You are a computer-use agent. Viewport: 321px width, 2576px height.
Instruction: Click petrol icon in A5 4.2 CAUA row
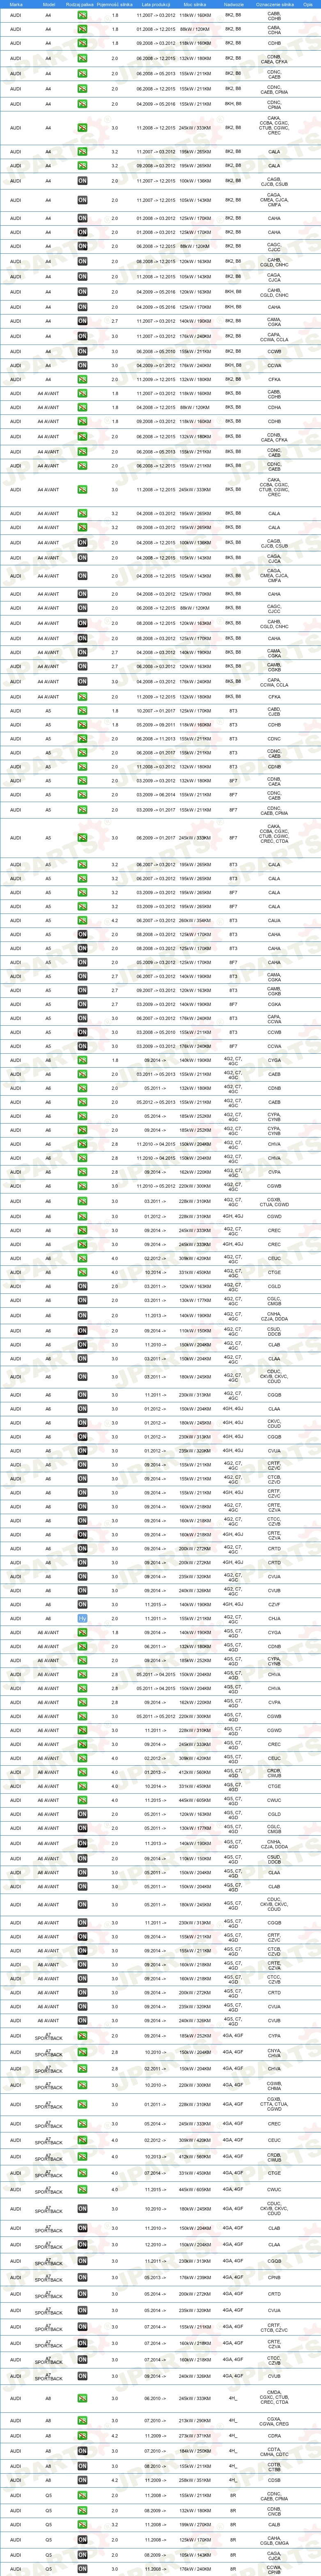click(x=82, y=921)
